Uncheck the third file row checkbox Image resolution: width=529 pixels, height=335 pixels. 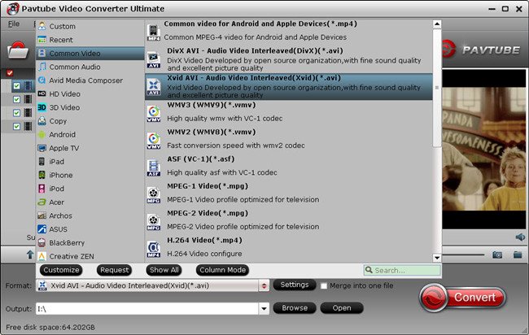(16, 113)
